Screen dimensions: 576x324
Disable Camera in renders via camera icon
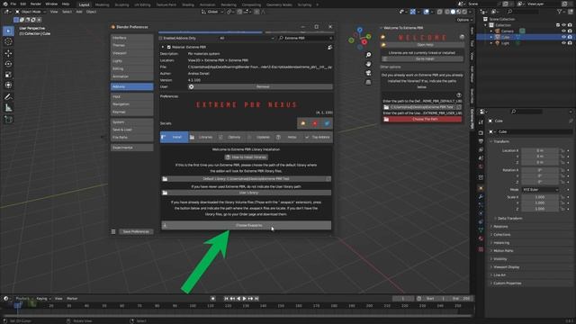pyautogui.click(x=570, y=31)
